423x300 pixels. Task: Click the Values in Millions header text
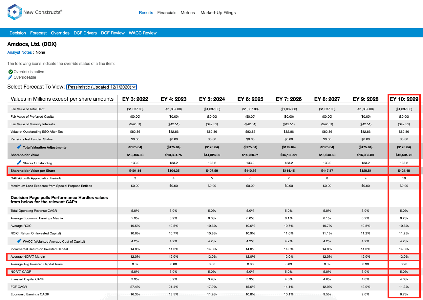coord(62,99)
